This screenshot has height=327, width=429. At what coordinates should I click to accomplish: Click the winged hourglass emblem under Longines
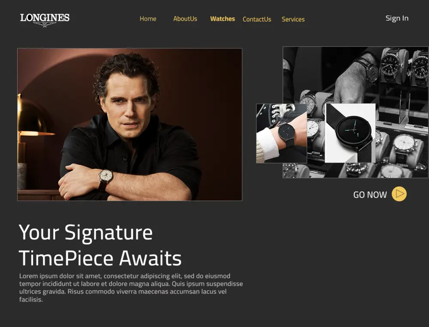(x=45, y=24)
